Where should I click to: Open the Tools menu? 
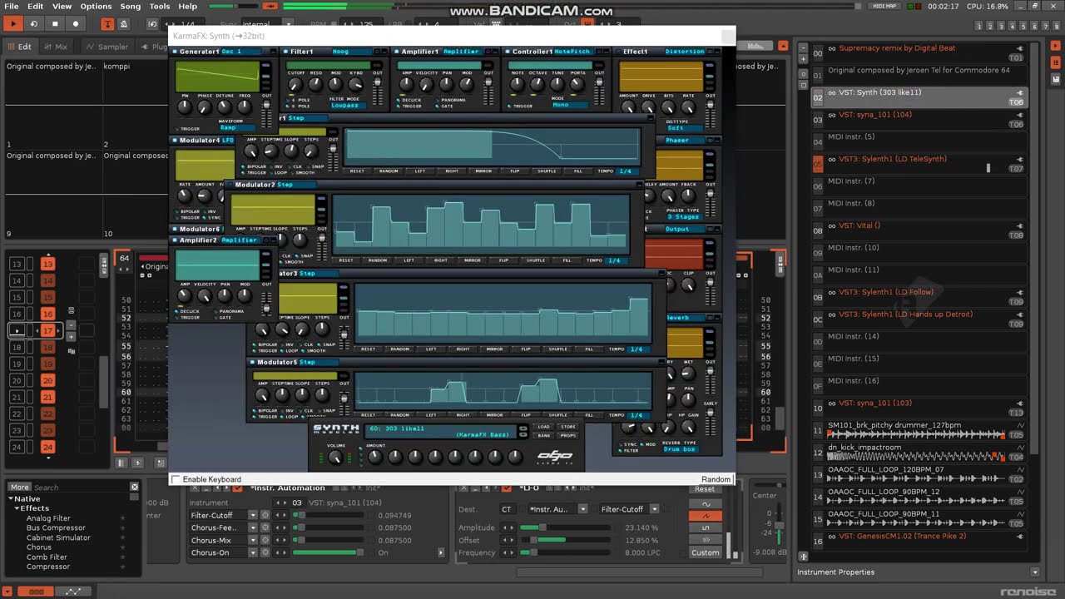(159, 6)
